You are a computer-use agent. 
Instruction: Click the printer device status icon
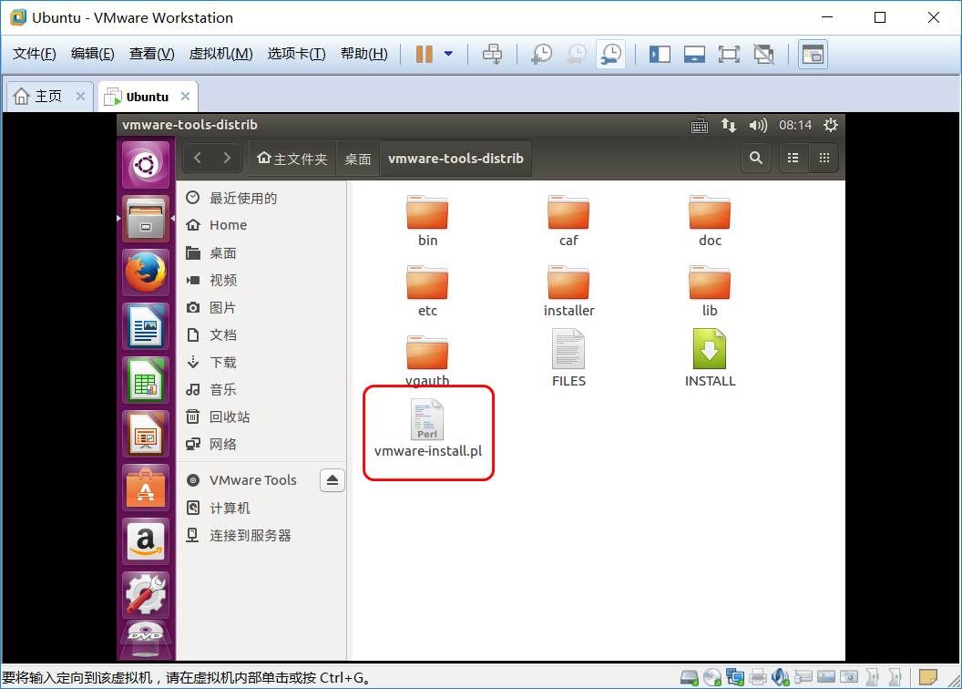758,677
